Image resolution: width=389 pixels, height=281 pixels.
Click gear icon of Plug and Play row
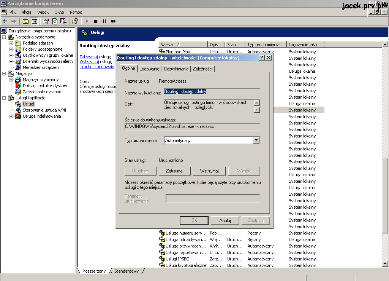point(162,51)
